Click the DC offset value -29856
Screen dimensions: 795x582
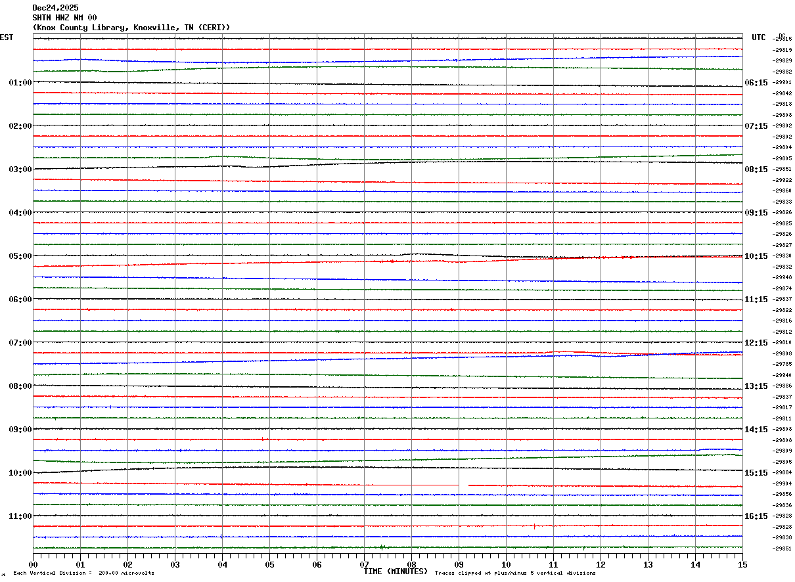(x=782, y=495)
